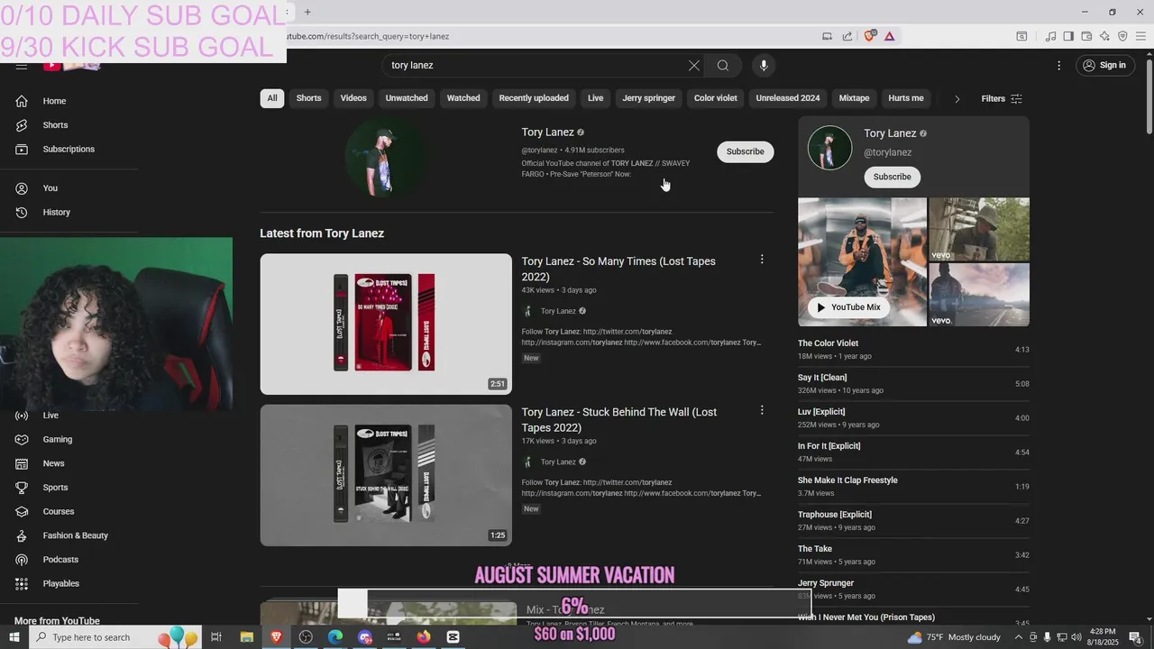This screenshot has width=1154, height=649.
Task: Open the Filters search options
Action: (1001, 98)
